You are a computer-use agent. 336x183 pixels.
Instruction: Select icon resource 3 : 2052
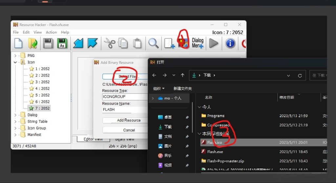pos(39,82)
